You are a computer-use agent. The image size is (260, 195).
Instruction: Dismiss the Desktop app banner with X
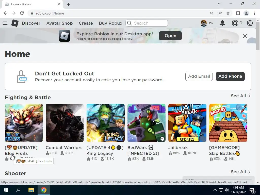245,36
